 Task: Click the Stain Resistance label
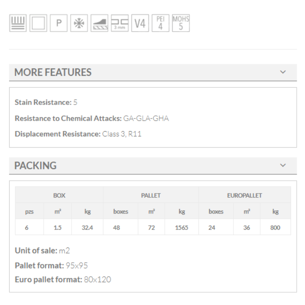click(43, 102)
